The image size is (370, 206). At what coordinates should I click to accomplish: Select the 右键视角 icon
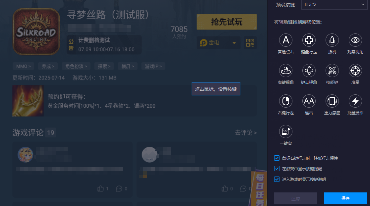[286, 71]
